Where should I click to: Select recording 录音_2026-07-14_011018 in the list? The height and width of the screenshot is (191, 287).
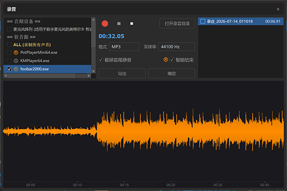coord(241,21)
